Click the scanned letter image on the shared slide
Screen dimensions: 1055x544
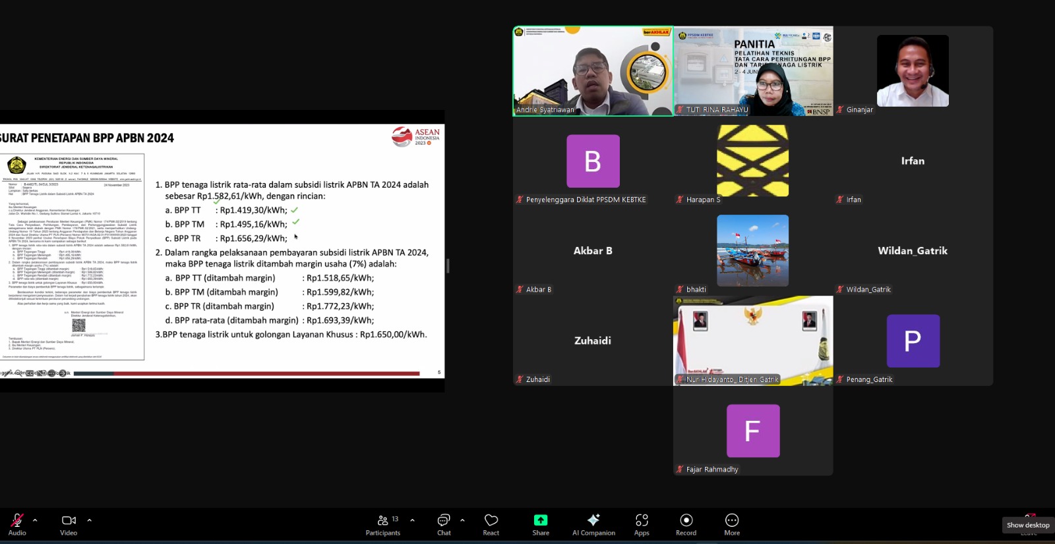72,257
